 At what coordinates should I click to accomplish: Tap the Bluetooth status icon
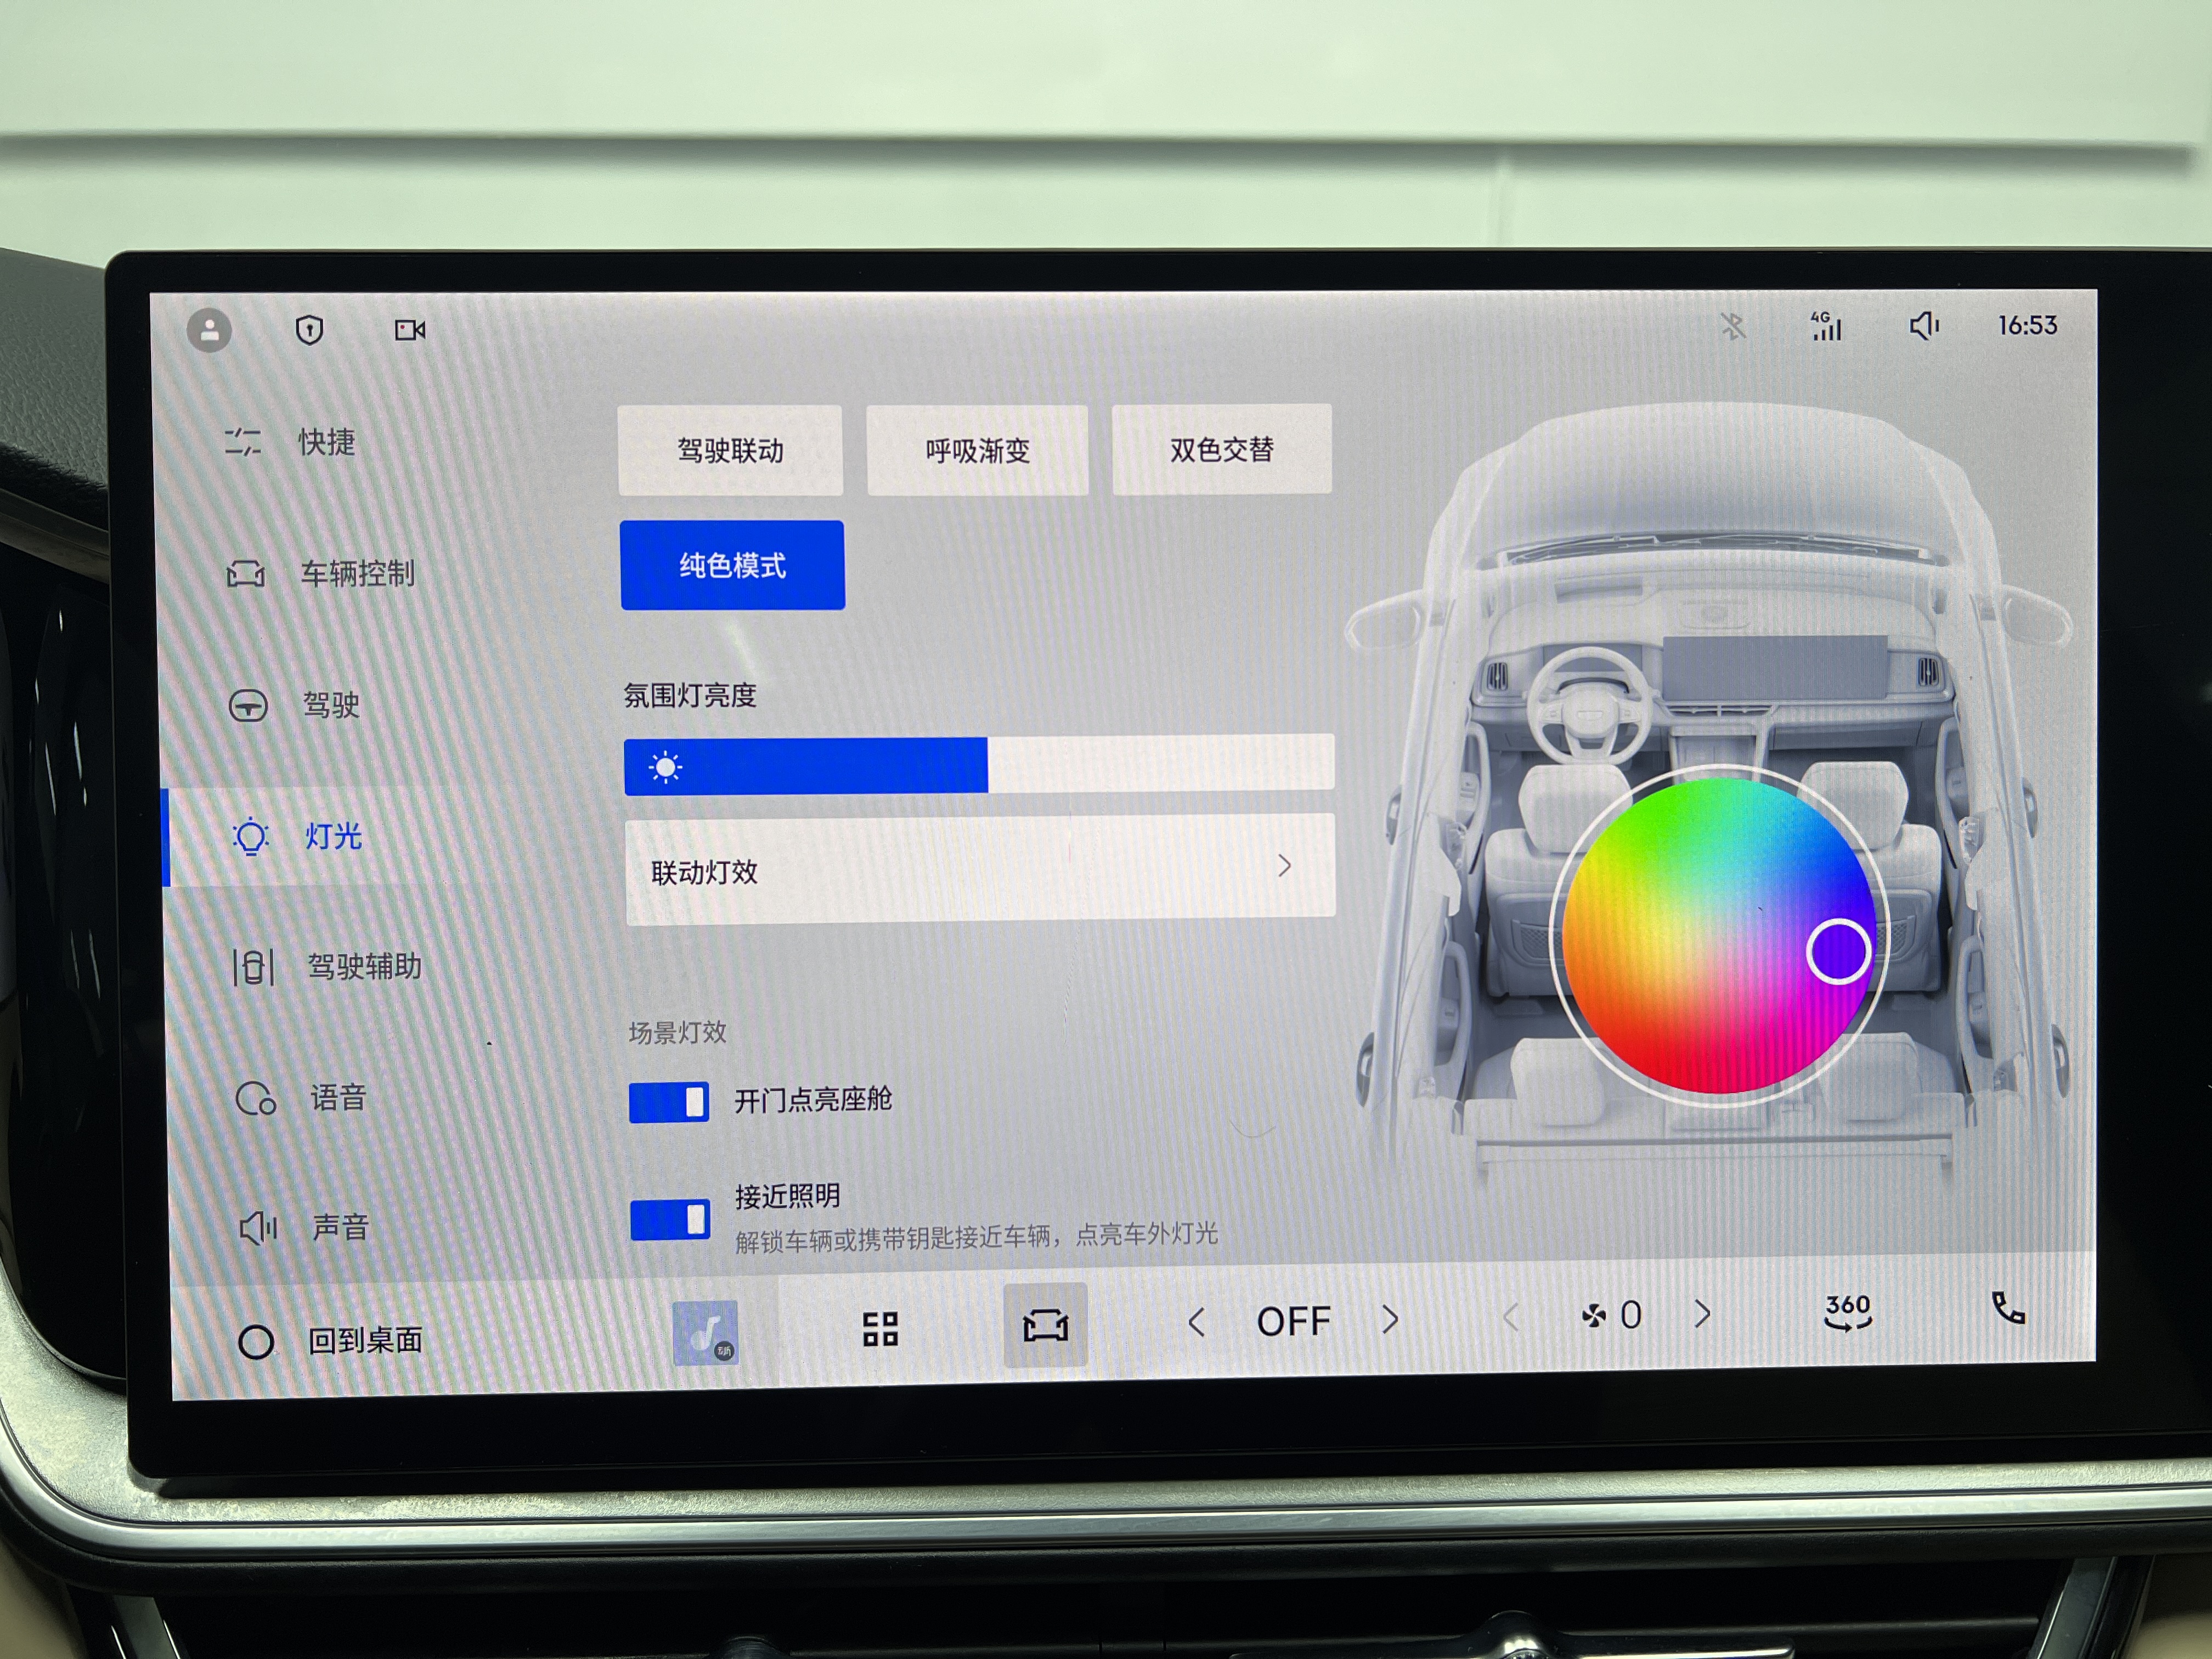[1733, 326]
